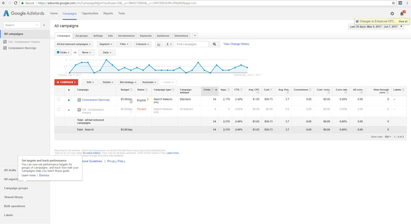This screenshot has height=224, width=411.
Task: Click View all in the notification banner
Action: [403, 21]
